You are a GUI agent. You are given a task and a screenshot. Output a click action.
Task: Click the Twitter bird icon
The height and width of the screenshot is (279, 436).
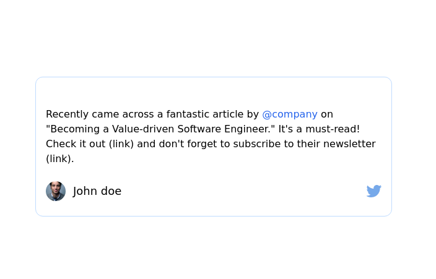(373, 191)
